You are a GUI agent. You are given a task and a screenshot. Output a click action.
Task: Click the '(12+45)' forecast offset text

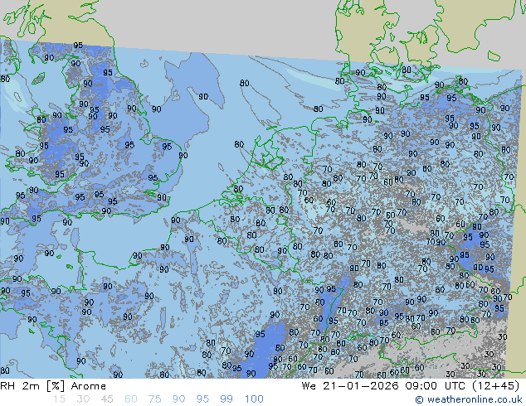(x=495, y=386)
